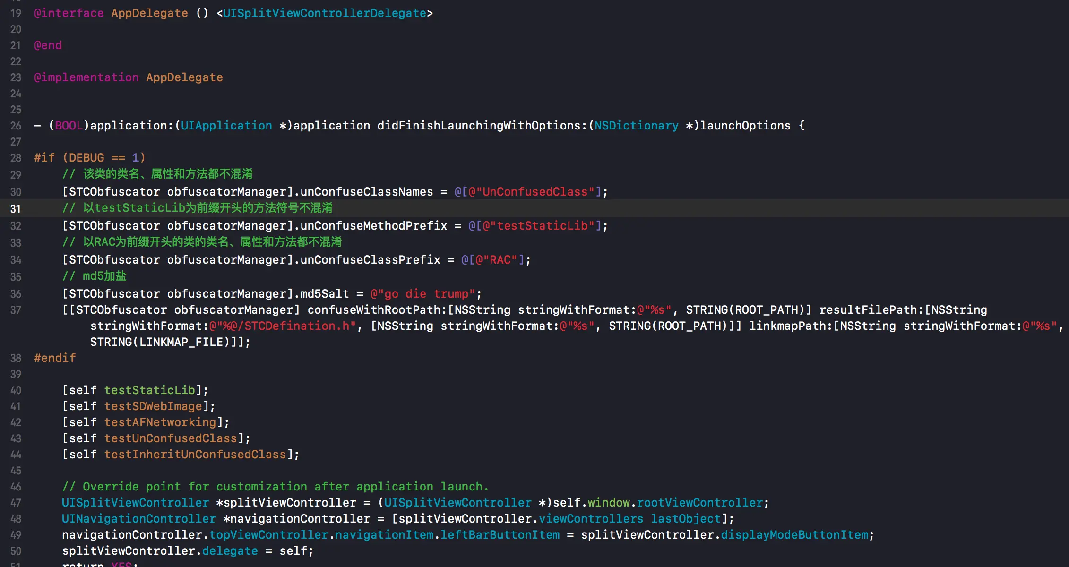Viewport: 1069px width, 567px height.
Task: Click the #if (DEBUG == 1) directive
Action: click(89, 158)
